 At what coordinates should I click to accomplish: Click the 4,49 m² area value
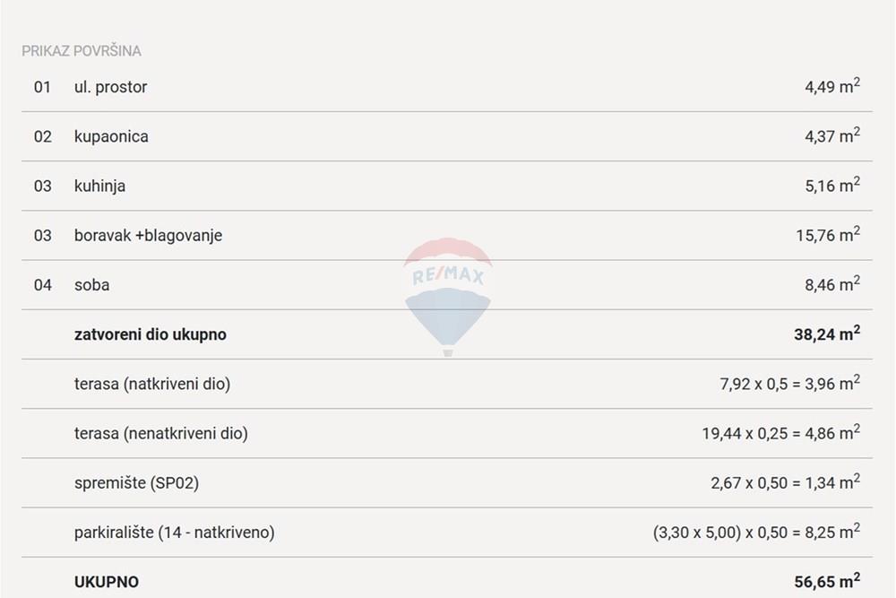pos(832,86)
